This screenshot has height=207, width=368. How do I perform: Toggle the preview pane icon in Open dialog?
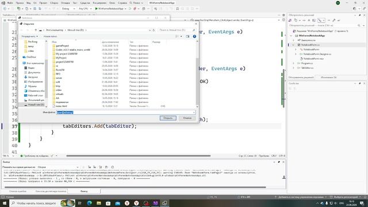click(x=187, y=36)
